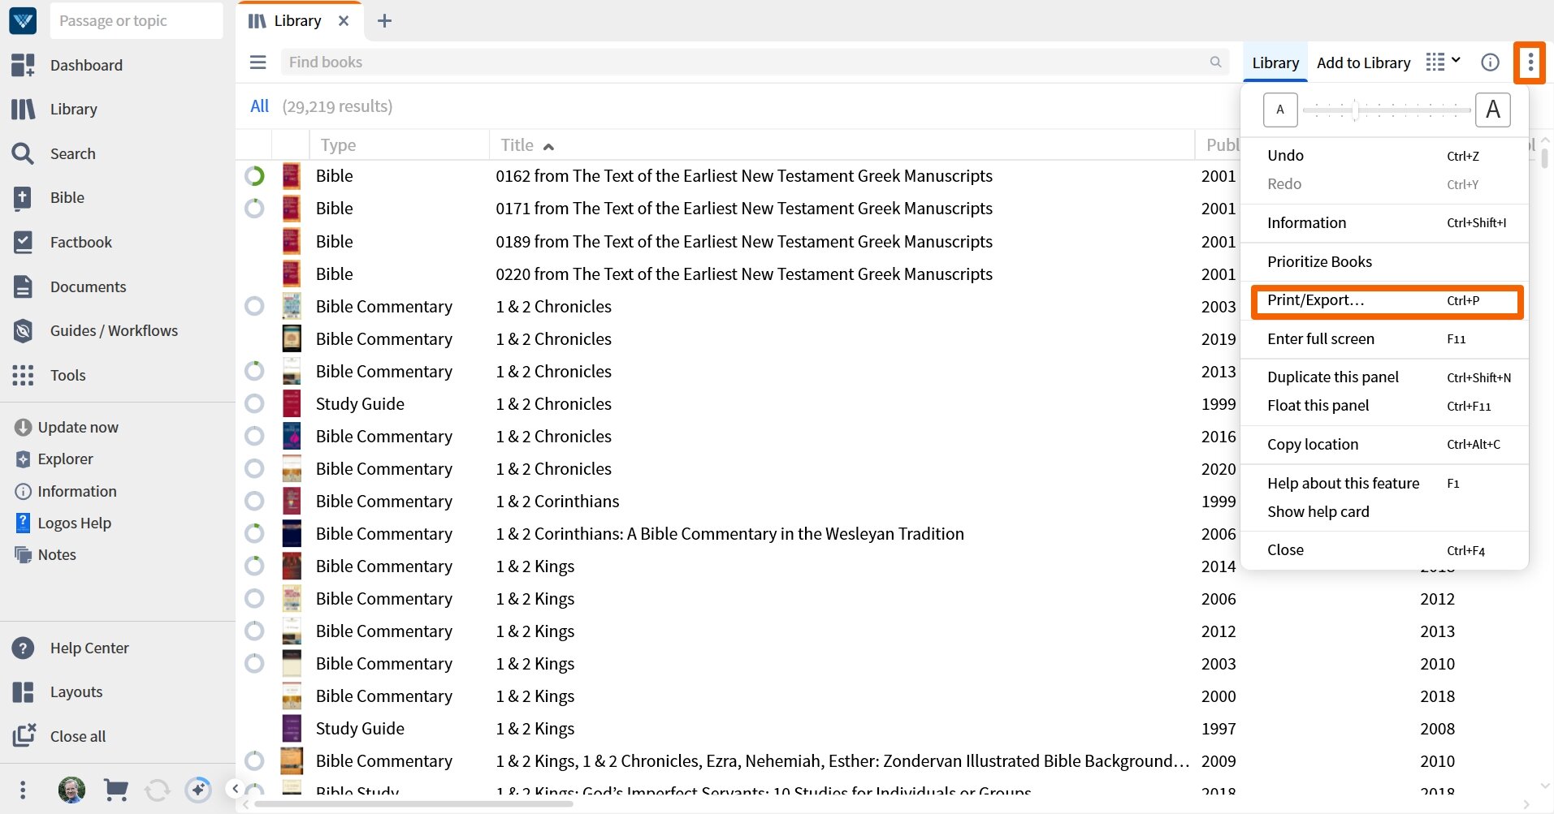Open the sidebar kebab menu at bottom
The image size is (1554, 814).
23,790
